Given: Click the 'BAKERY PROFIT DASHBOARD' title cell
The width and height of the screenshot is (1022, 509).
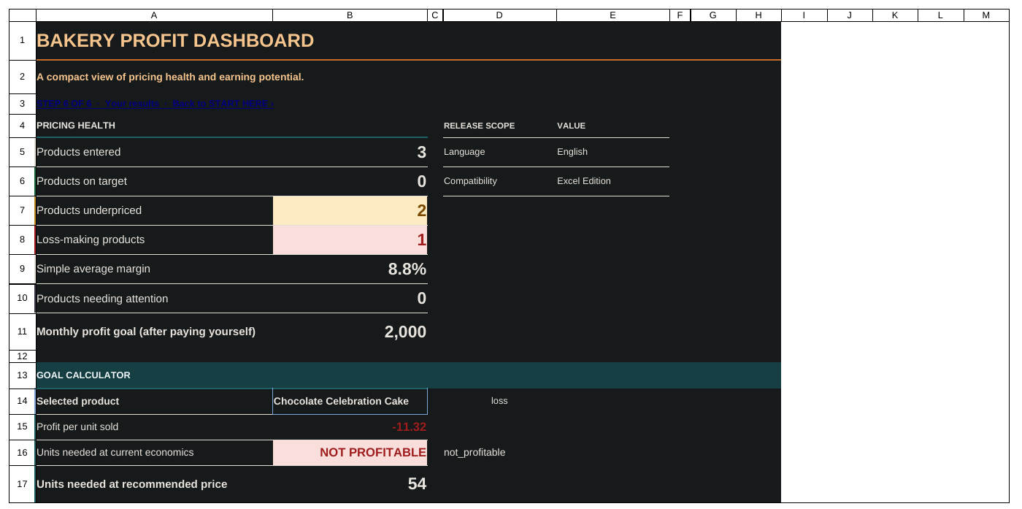Looking at the screenshot, I should [175, 41].
